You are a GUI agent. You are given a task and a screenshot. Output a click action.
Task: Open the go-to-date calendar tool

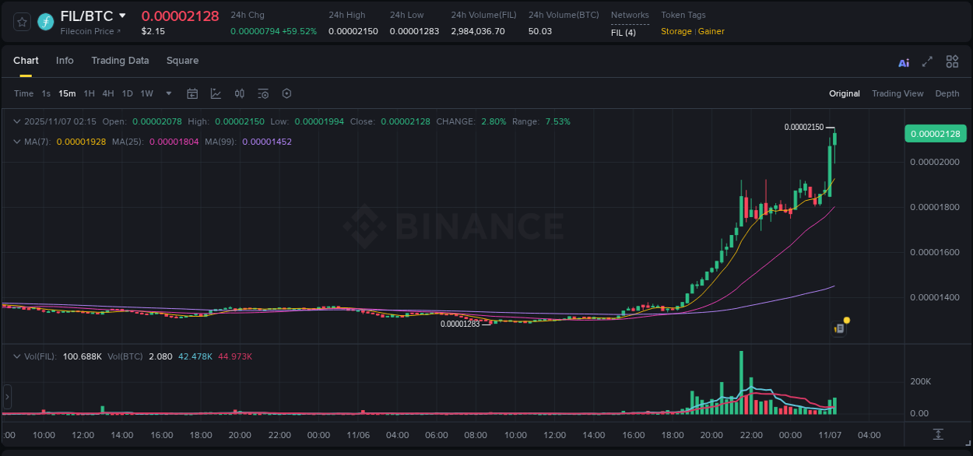tap(192, 93)
